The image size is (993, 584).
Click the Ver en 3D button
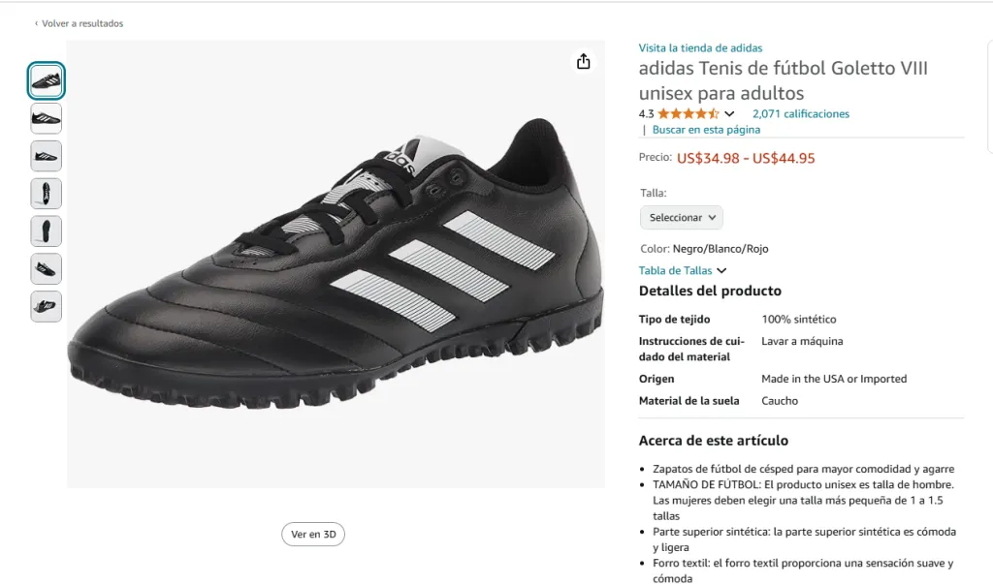pyautogui.click(x=313, y=534)
